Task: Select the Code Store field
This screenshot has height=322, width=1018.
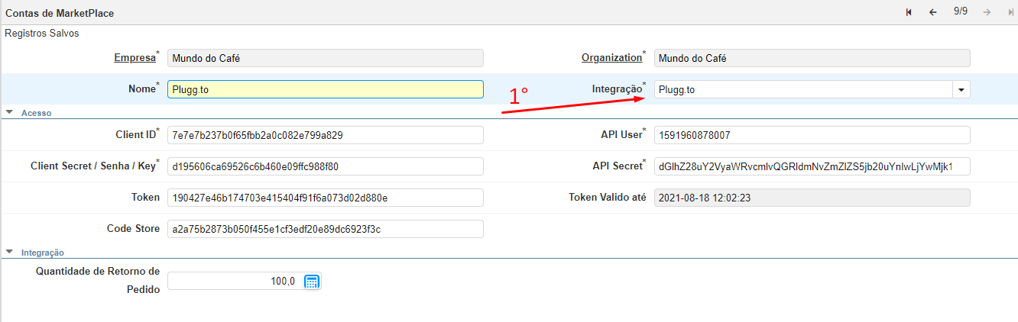Action: click(325, 229)
